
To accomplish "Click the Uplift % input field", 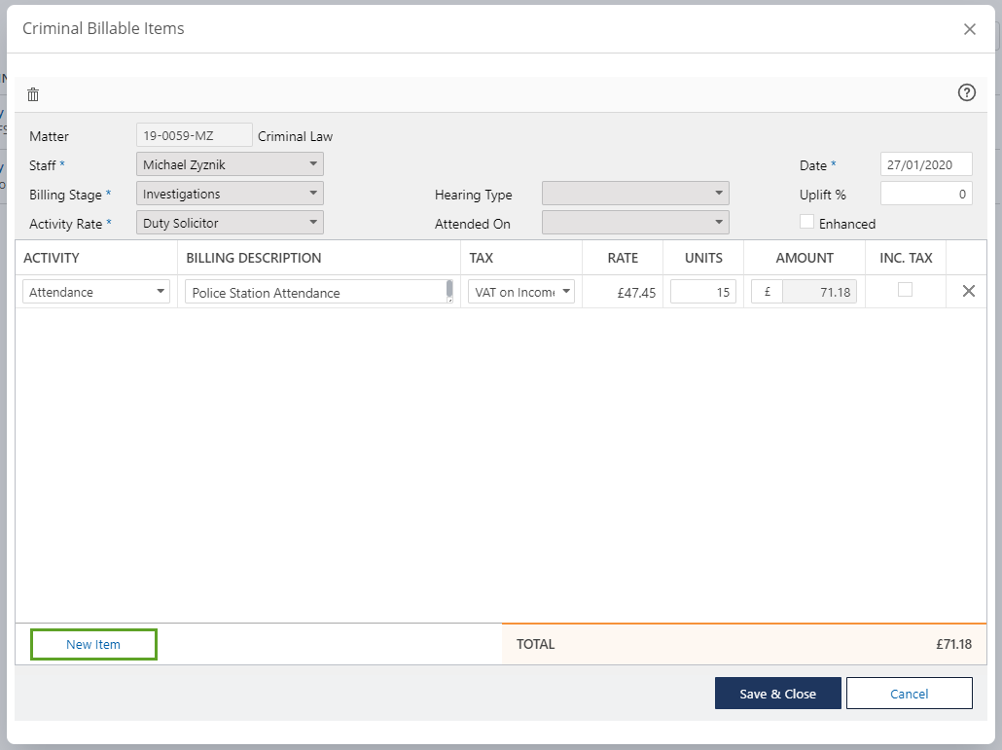I will click(x=925, y=194).
